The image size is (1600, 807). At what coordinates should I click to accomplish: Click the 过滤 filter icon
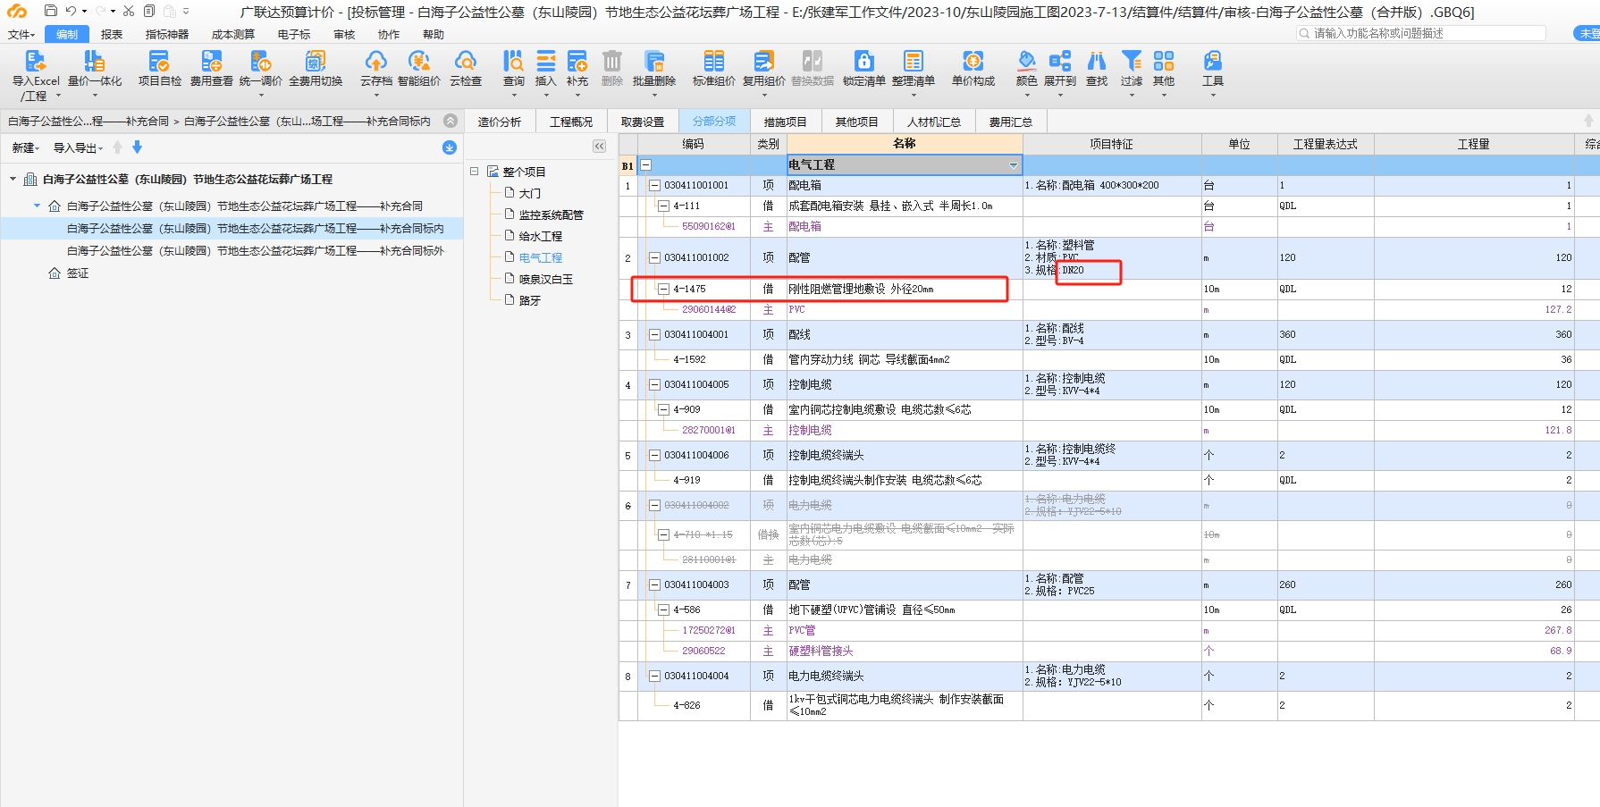(x=1132, y=61)
